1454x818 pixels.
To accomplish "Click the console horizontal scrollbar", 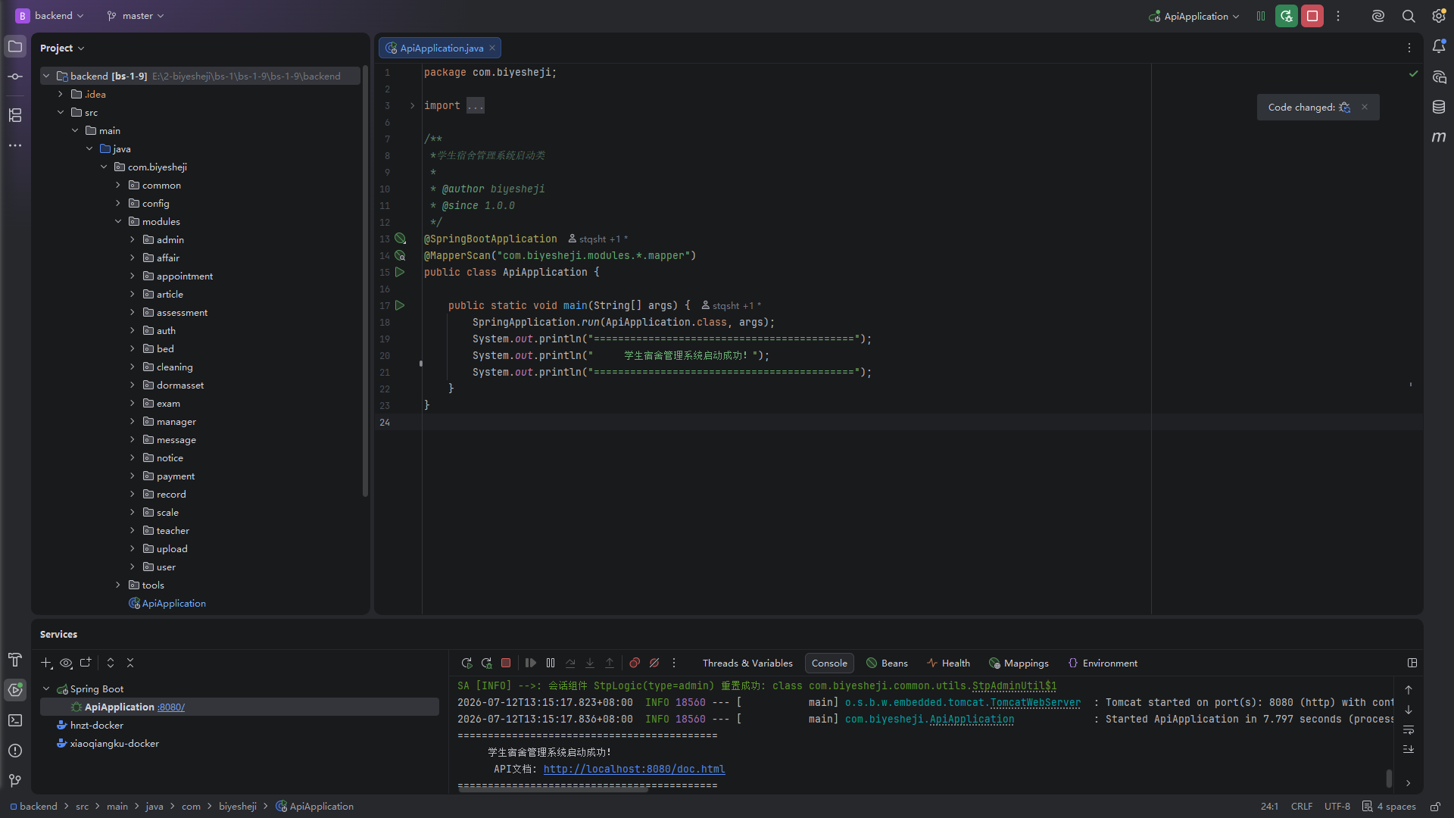I will coord(553,789).
